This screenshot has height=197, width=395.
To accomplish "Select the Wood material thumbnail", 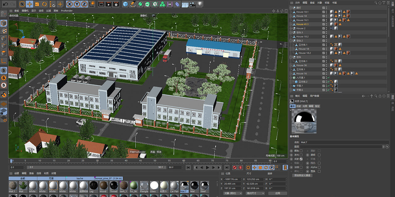I will (x=103, y=186).
